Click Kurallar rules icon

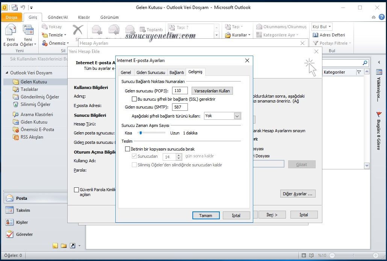[x=228, y=35]
